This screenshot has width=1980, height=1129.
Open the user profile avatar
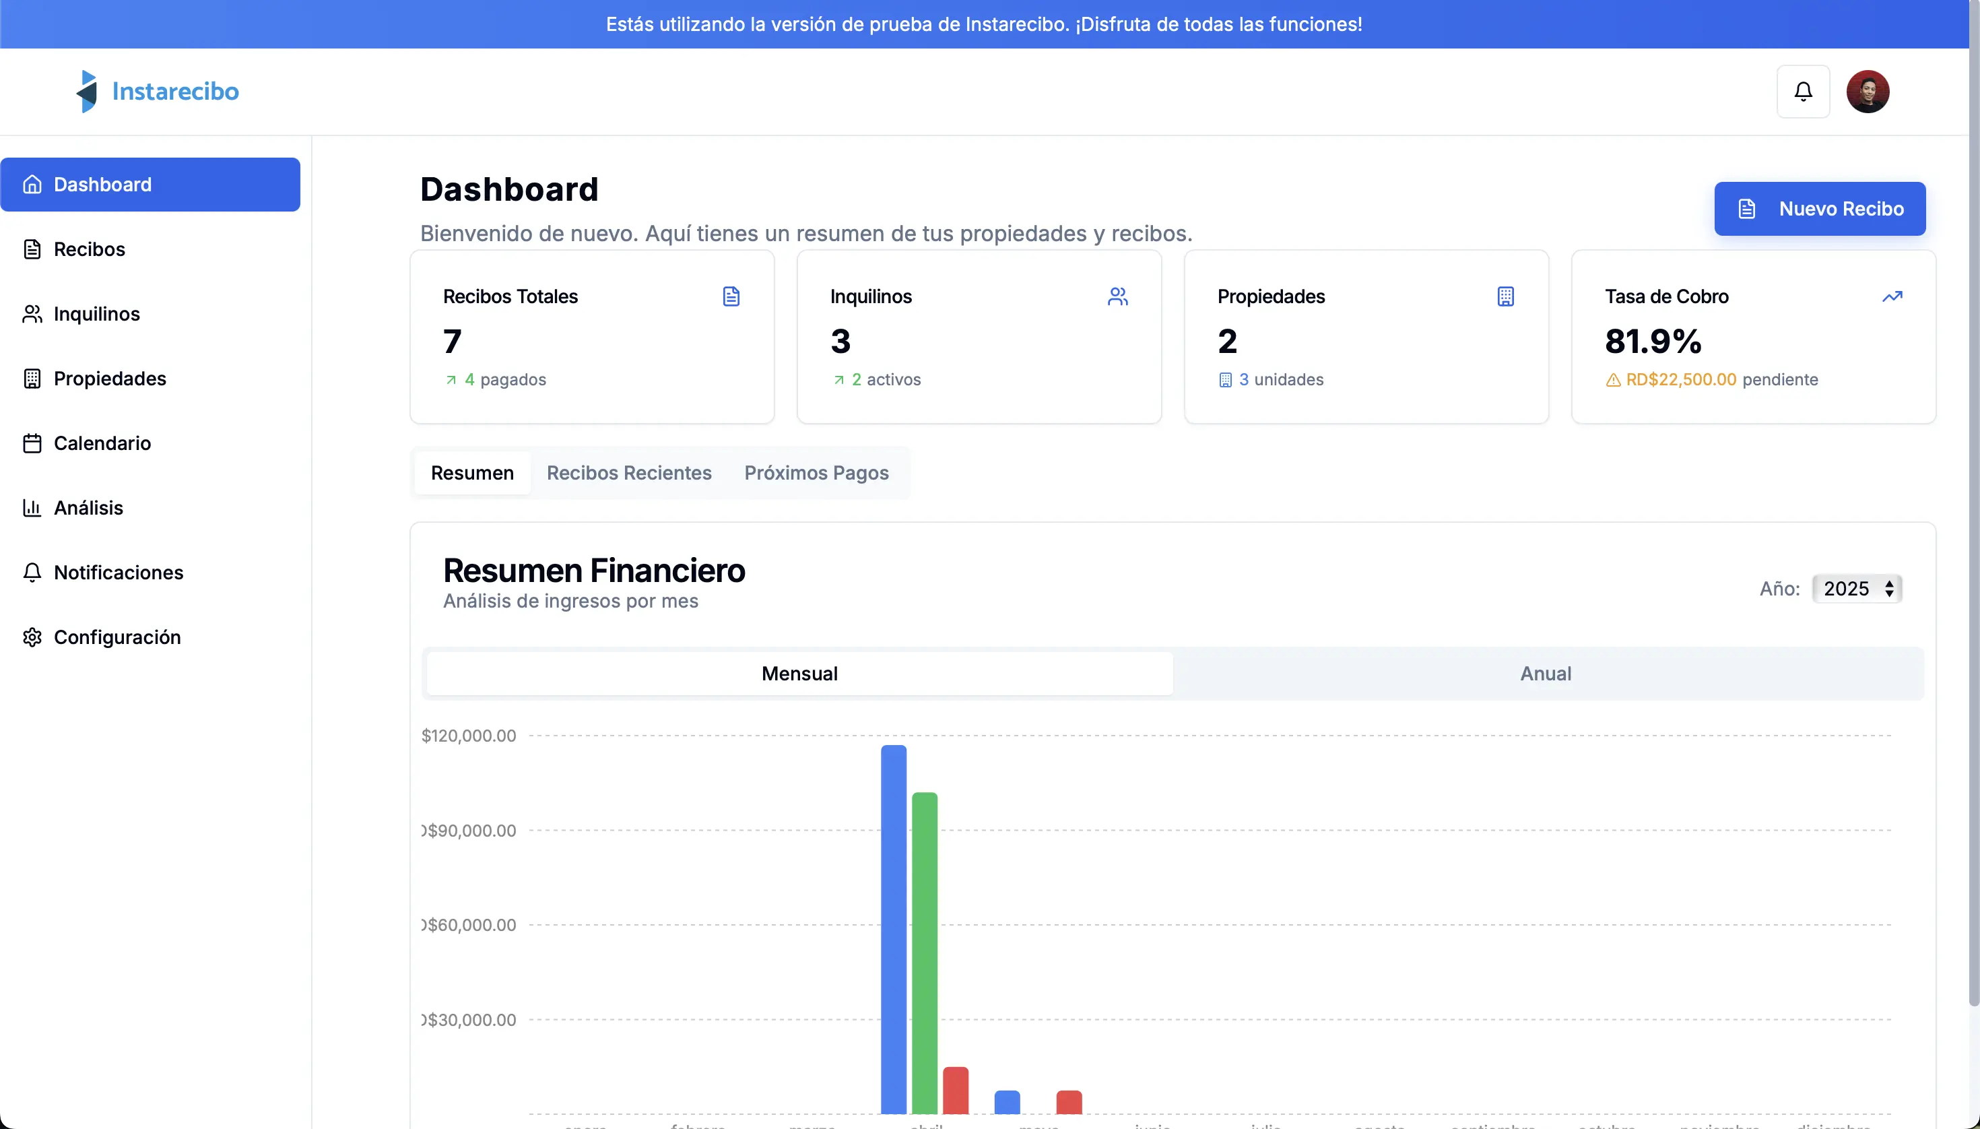(x=1868, y=92)
